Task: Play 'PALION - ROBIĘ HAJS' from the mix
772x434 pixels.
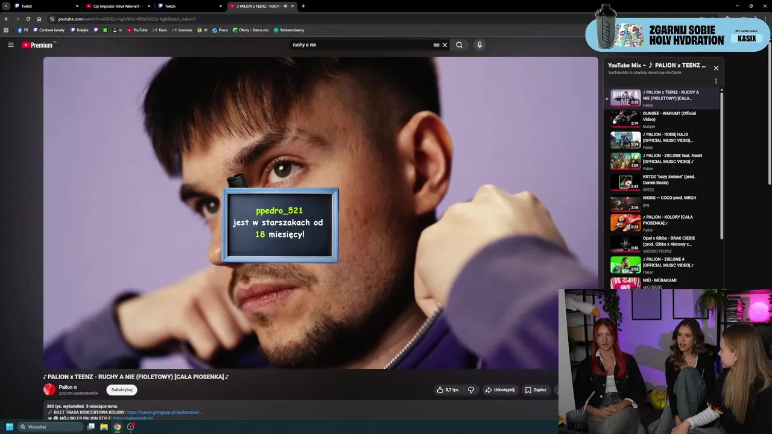Action: pyautogui.click(x=662, y=140)
